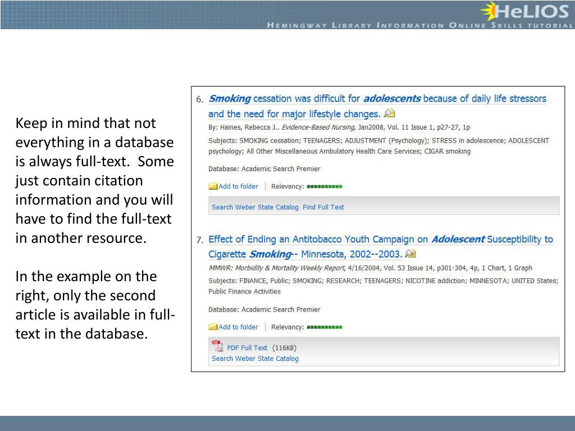The image size is (575, 431).
Task: Click Find Full Text link under article 6
Action: (323, 207)
